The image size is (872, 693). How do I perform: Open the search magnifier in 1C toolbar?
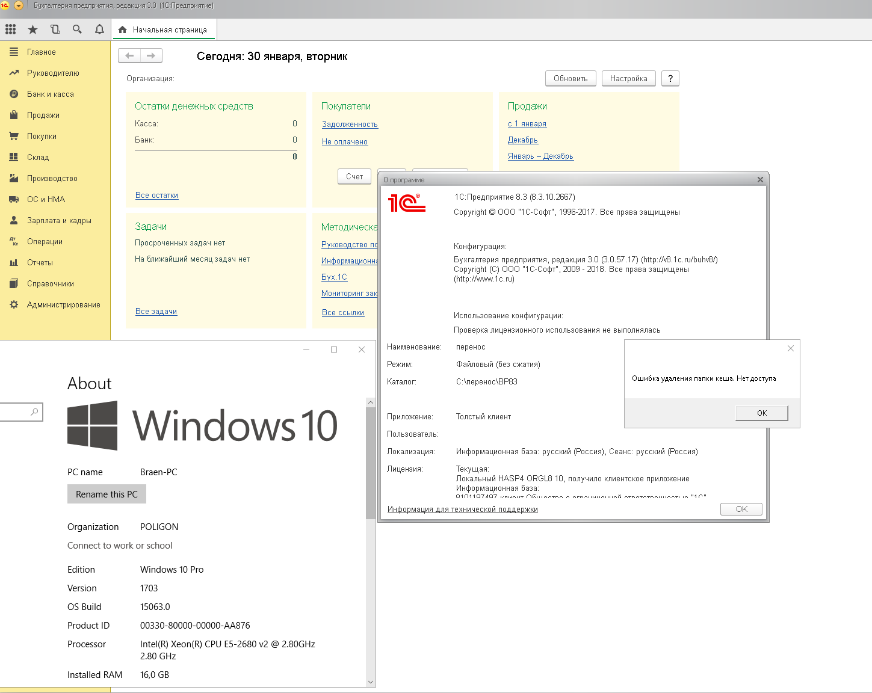point(77,29)
